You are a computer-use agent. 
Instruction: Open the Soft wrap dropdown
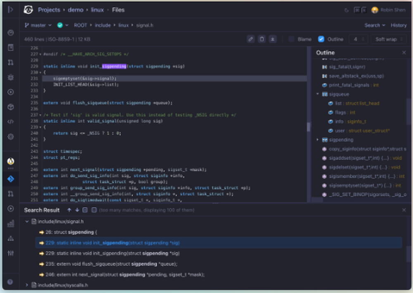[389, 39]
